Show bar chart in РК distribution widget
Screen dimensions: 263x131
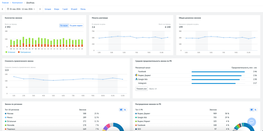pos(256,110)
